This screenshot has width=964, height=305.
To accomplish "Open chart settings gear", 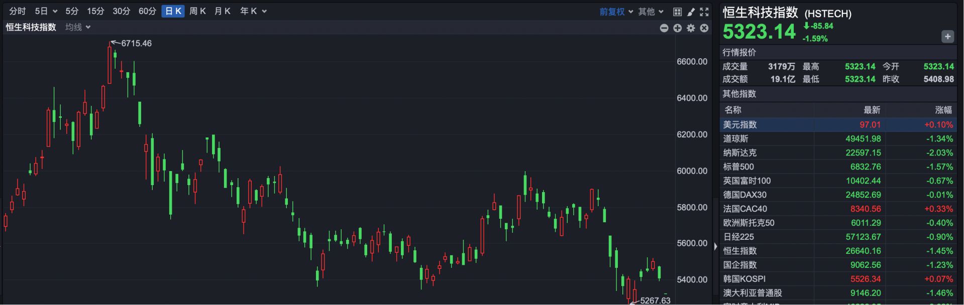I will pyautogui.click(x=691, y=28).
